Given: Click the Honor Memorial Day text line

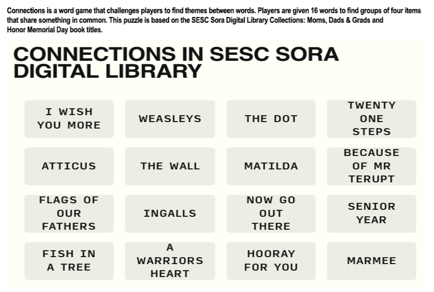Looking at the screenshot, I should pyautogui.click(x=54, y=30).
